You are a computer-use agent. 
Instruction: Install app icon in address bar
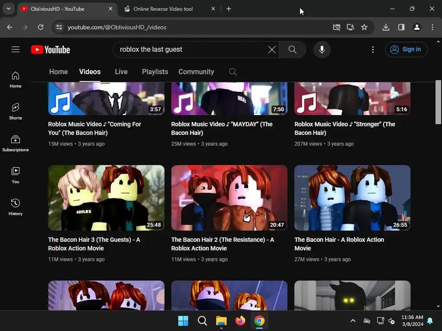[350, 27]
